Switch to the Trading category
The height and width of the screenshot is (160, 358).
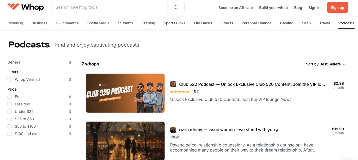(x=148, y=23)
